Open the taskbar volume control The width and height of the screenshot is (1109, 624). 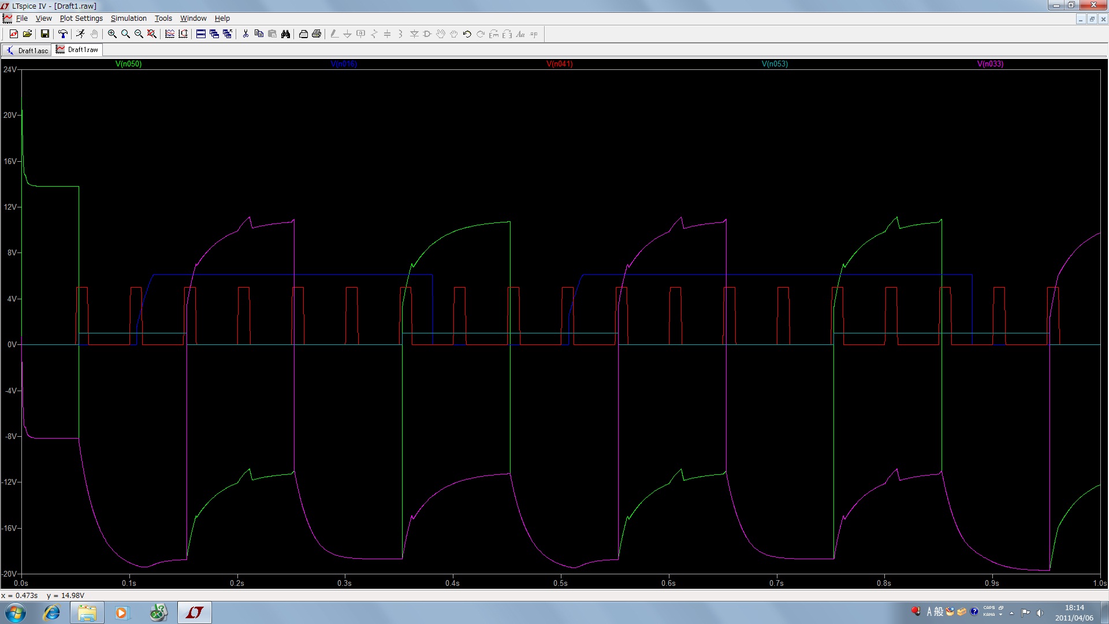click(1040, 613)
